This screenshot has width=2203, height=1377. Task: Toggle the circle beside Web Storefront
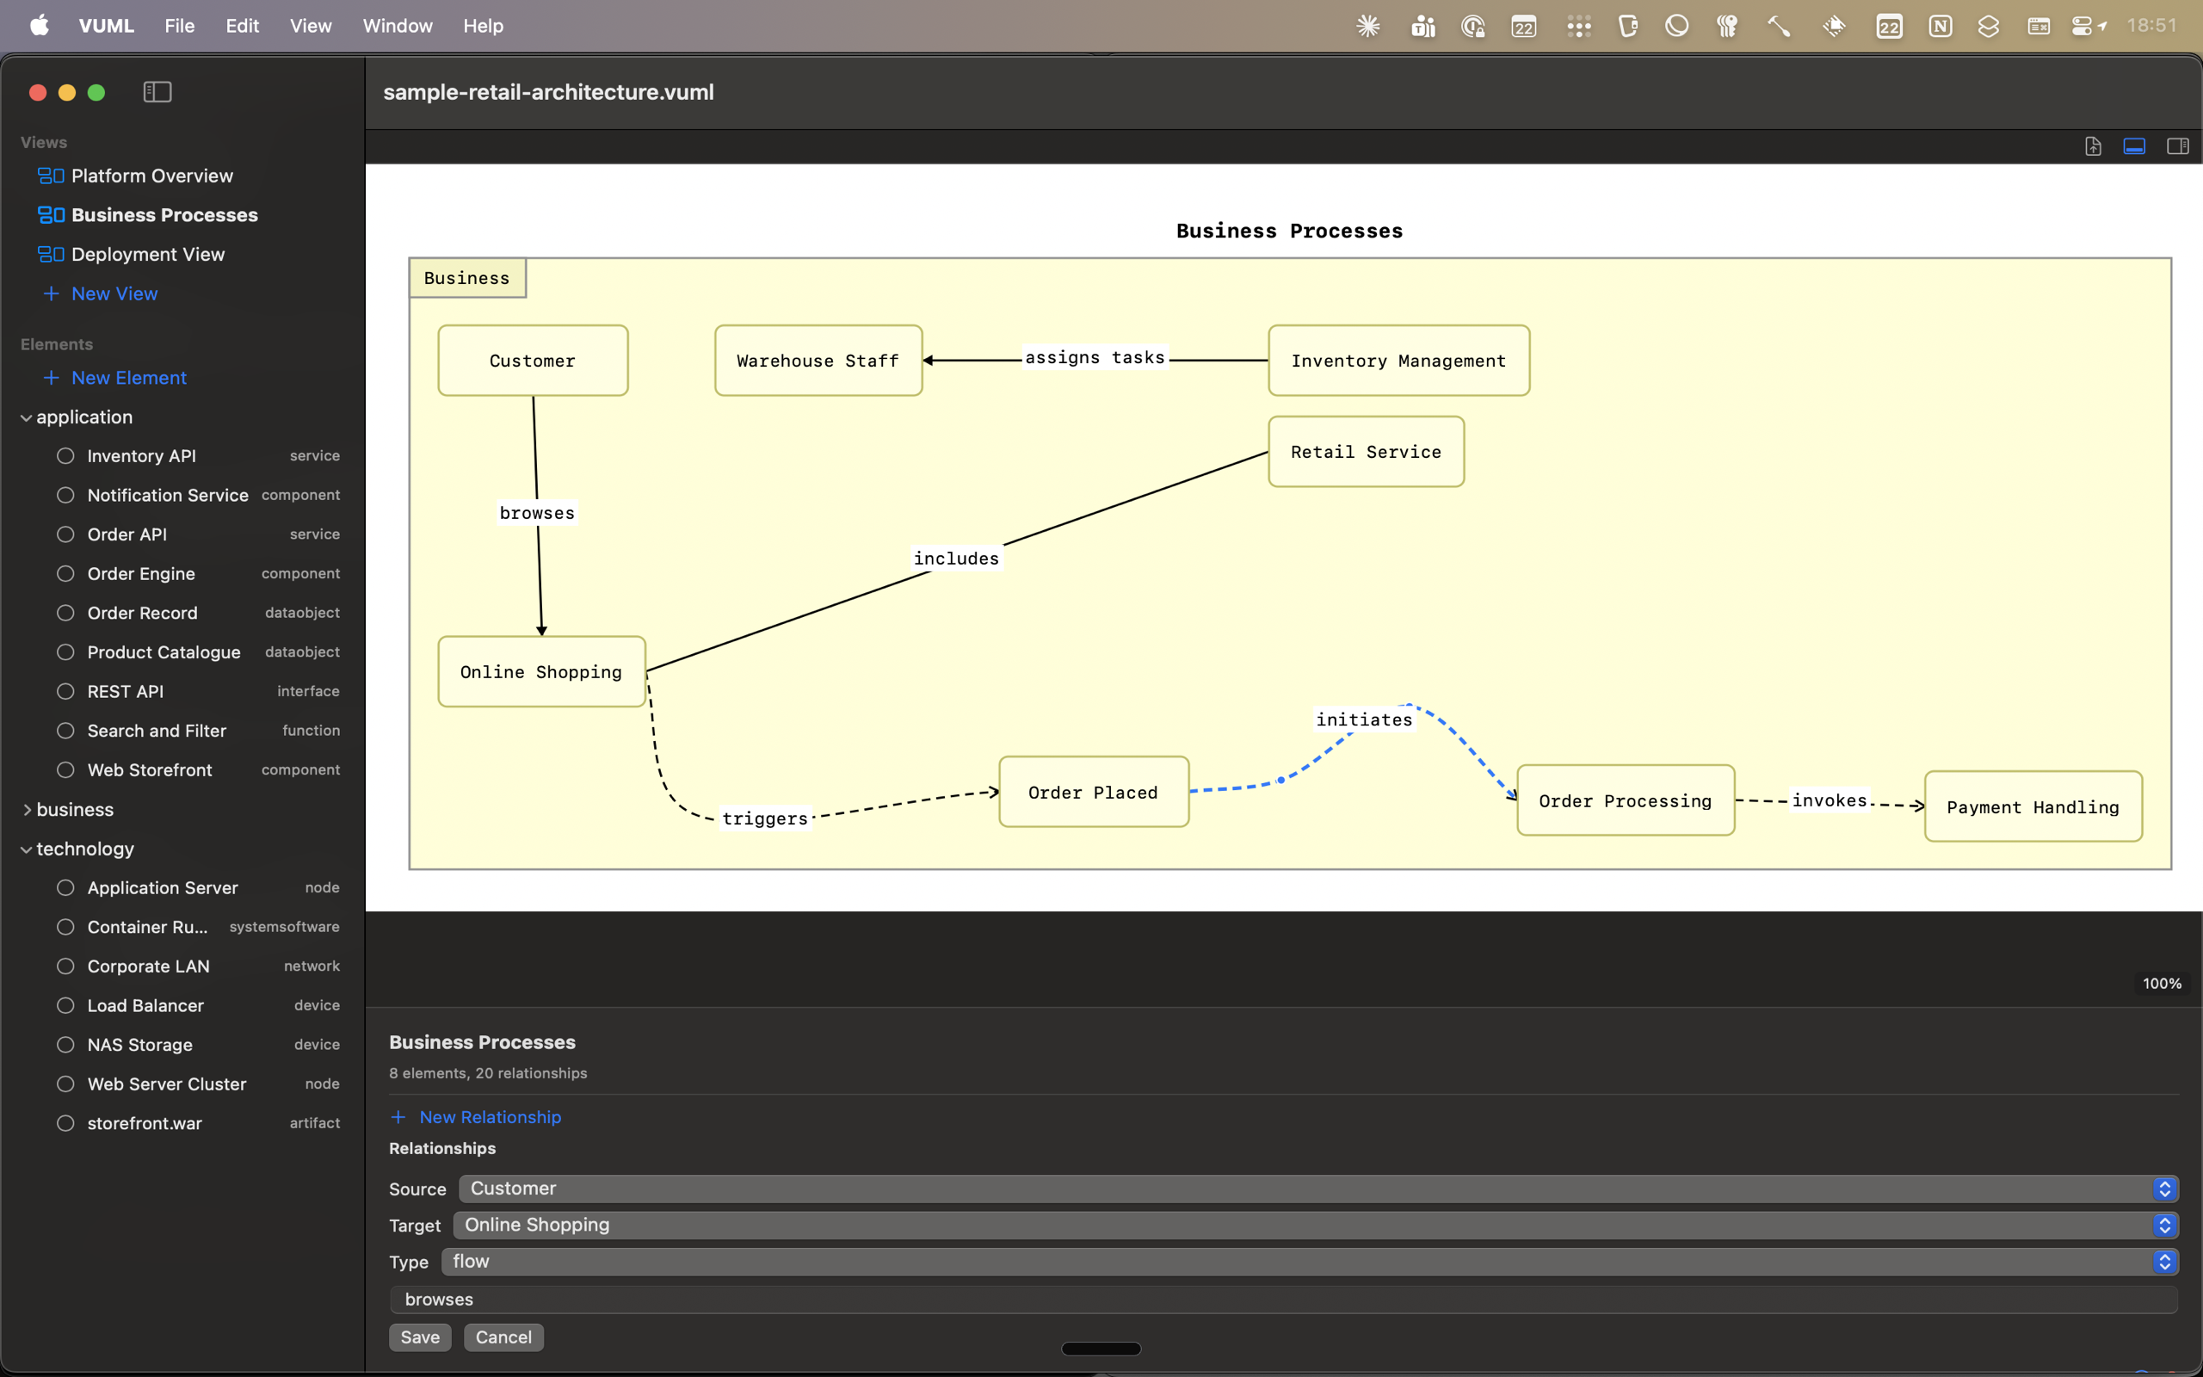(65, 769)
